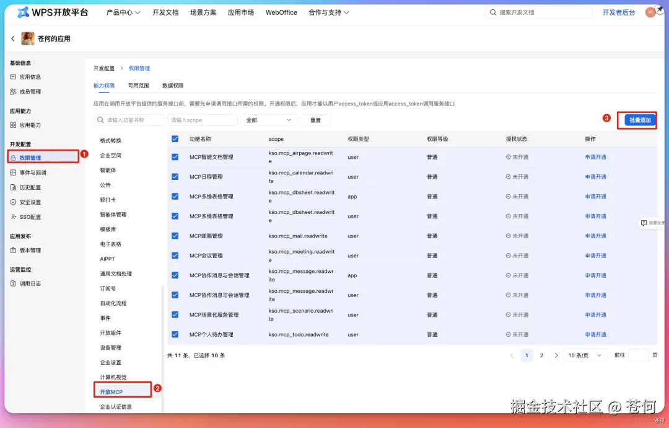Screen dimensions: 669x428
Task: Click the 我要反馈 feedback widget
Action: [652, 223]
